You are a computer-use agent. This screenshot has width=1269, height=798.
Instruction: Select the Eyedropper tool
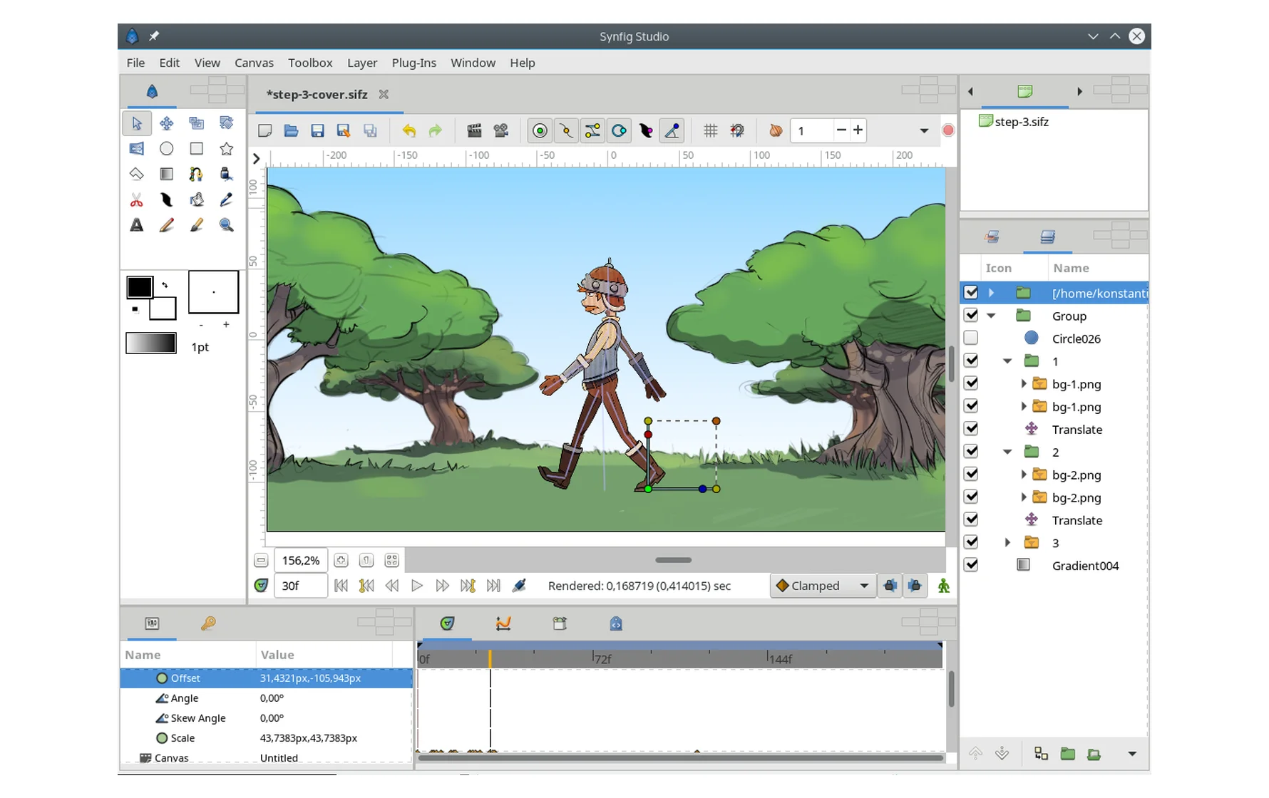click(x=226, y=200)
